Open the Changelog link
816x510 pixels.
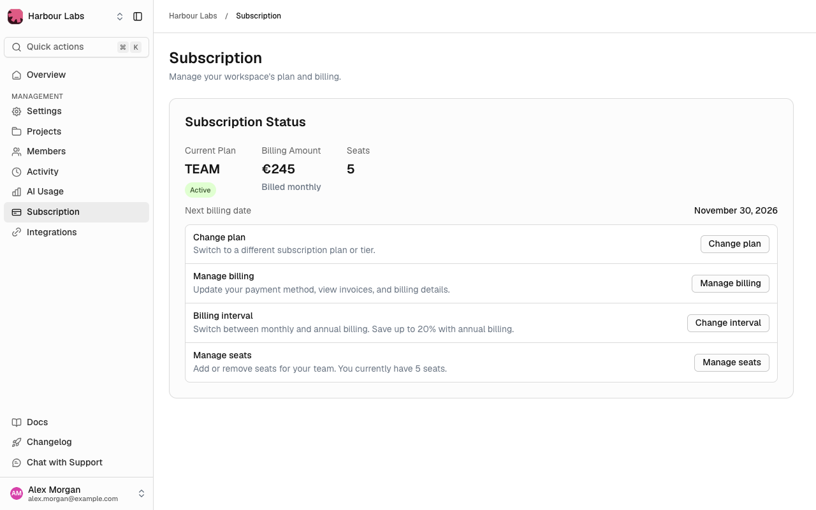click(x=76, y=442)
